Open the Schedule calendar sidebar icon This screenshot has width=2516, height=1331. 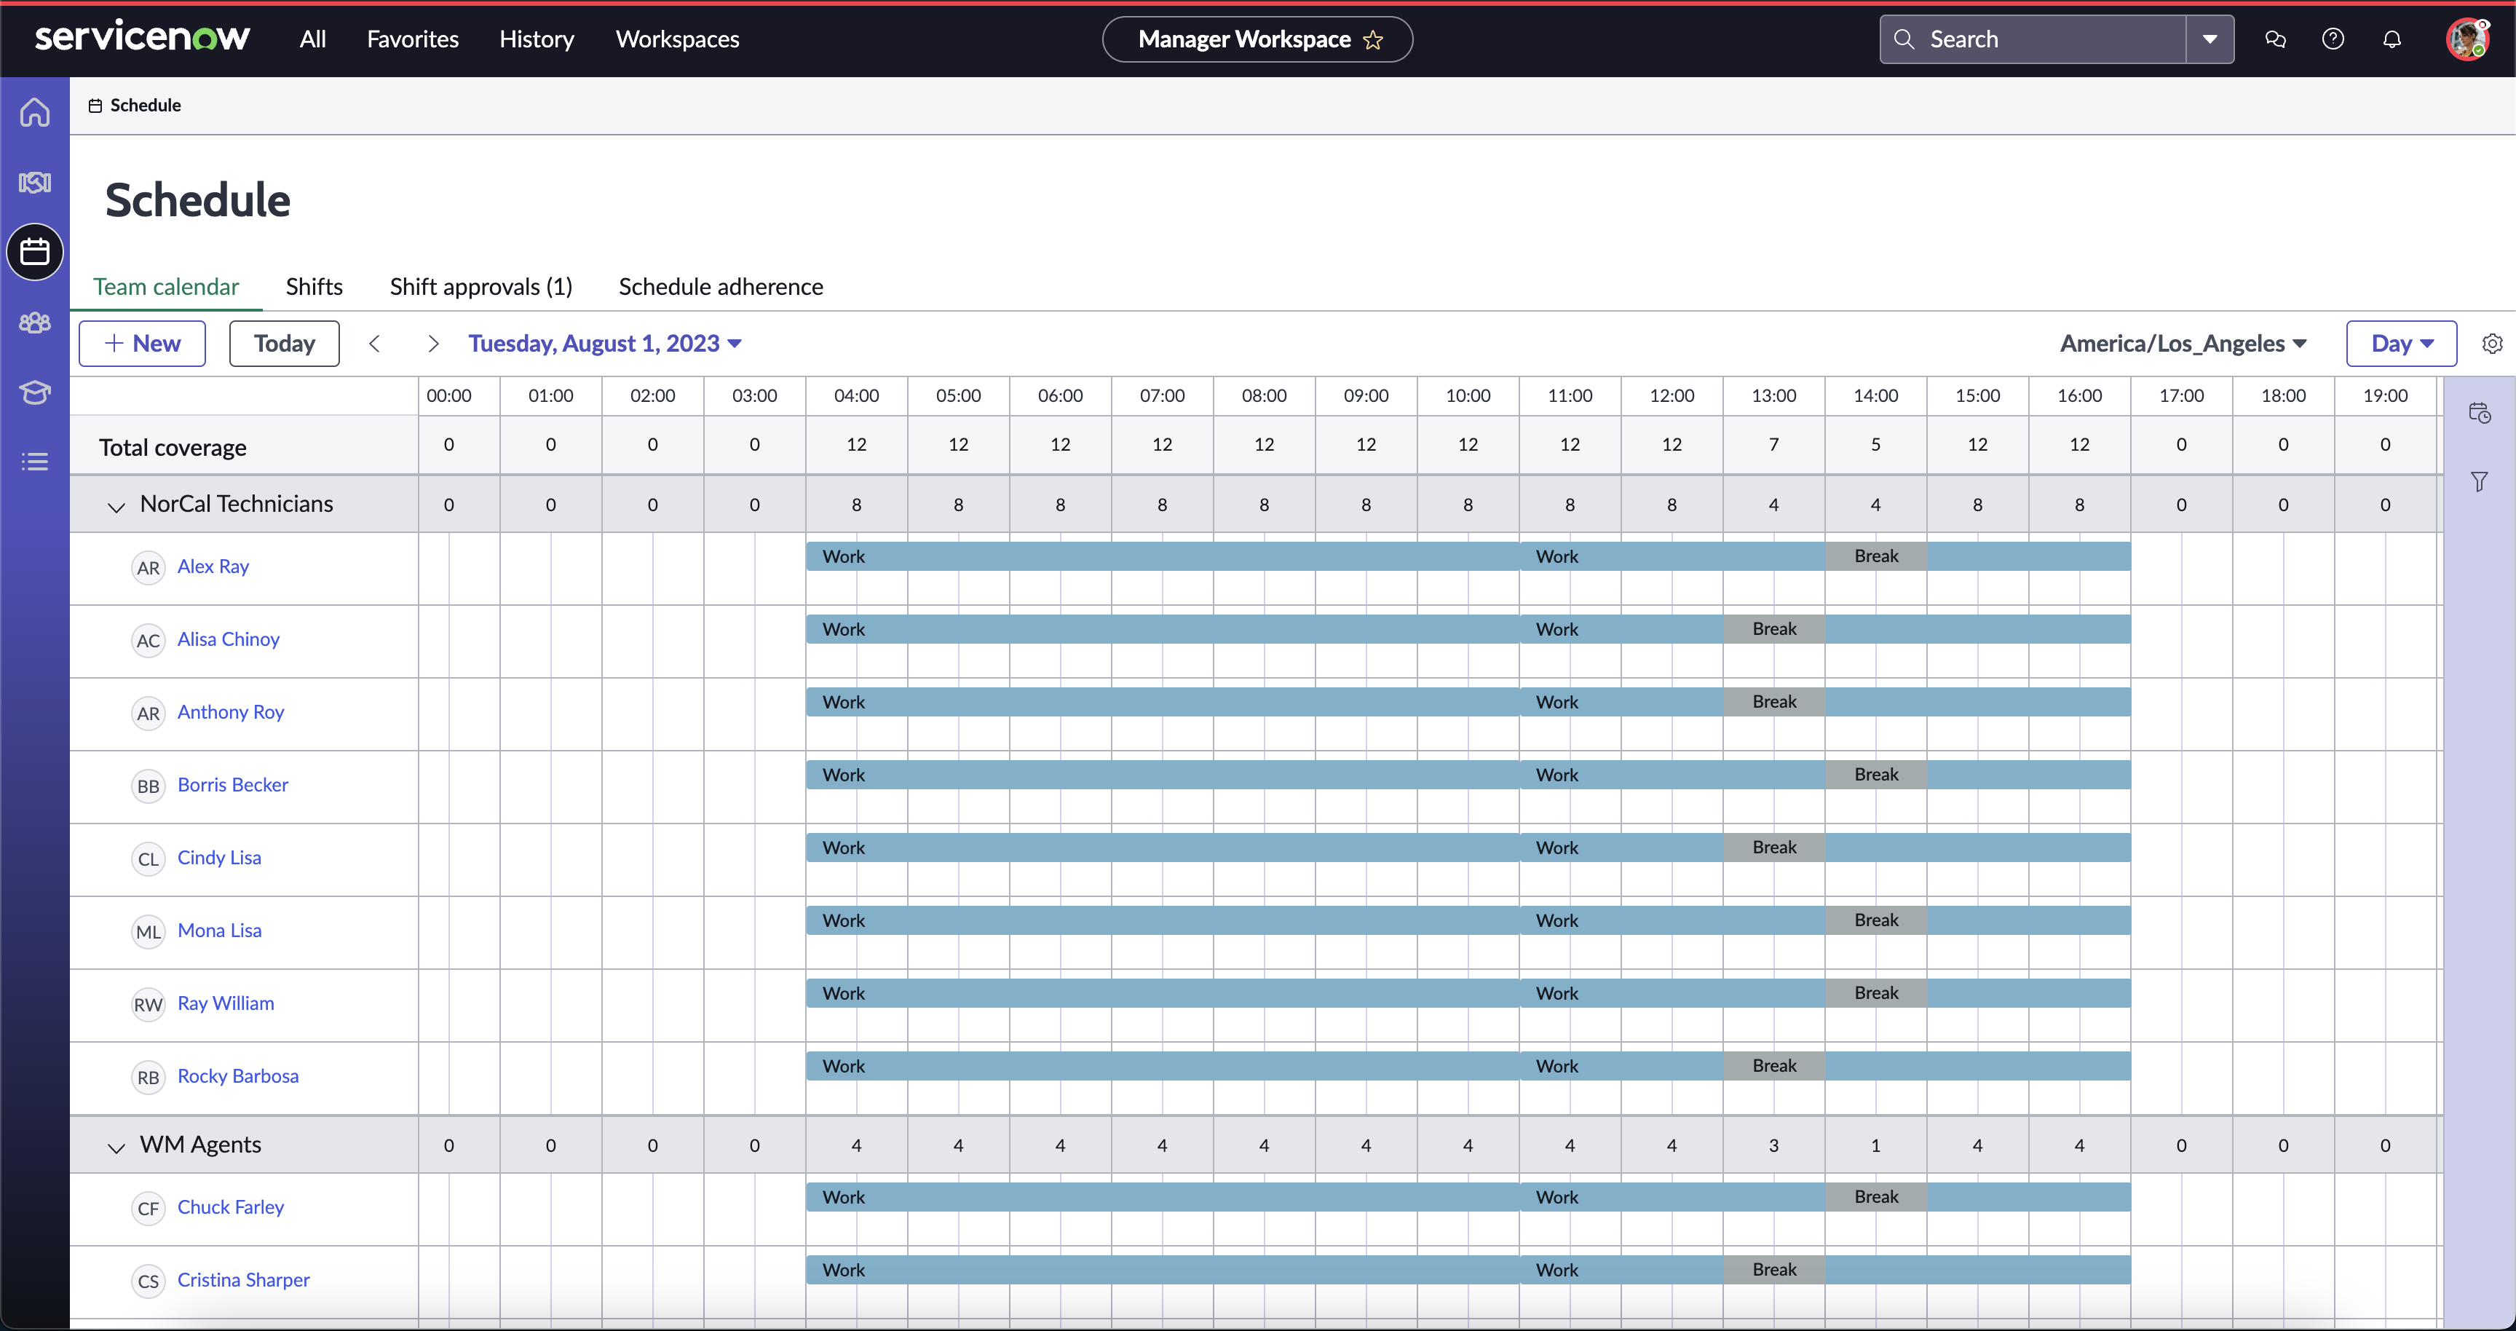35,252
